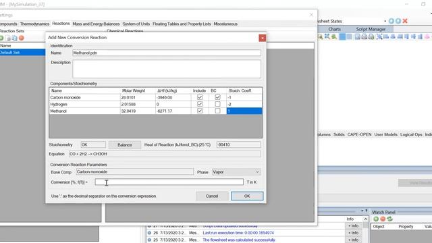
Task: Close the Add New Conversion Reaction dialog
Action: pyautogui.click(x=263, y=38)
